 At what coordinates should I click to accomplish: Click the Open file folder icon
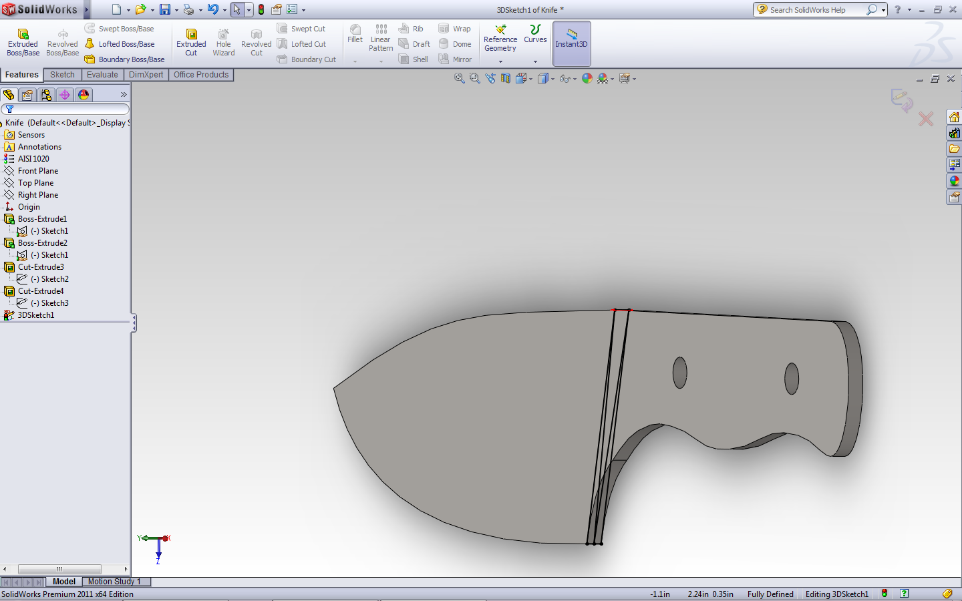(x=140, y=9)
